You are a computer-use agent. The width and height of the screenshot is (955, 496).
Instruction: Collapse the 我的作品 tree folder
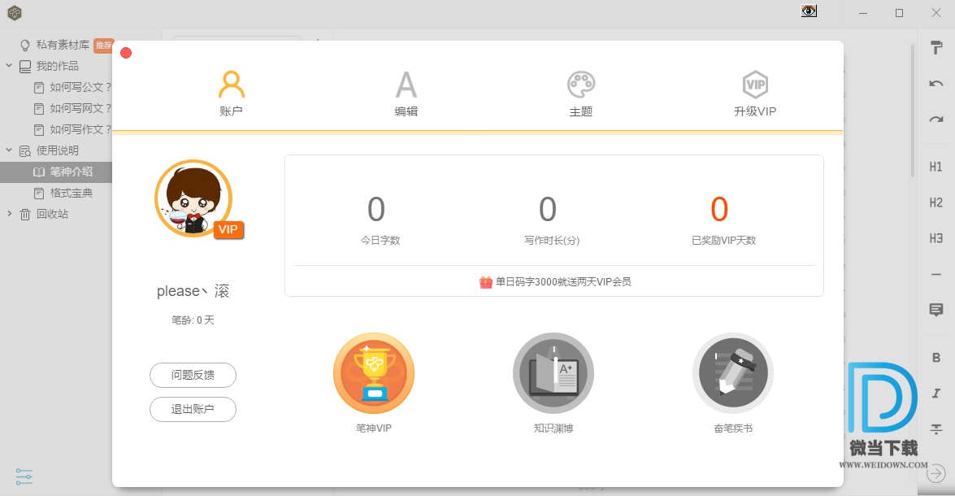click(9, 66)
